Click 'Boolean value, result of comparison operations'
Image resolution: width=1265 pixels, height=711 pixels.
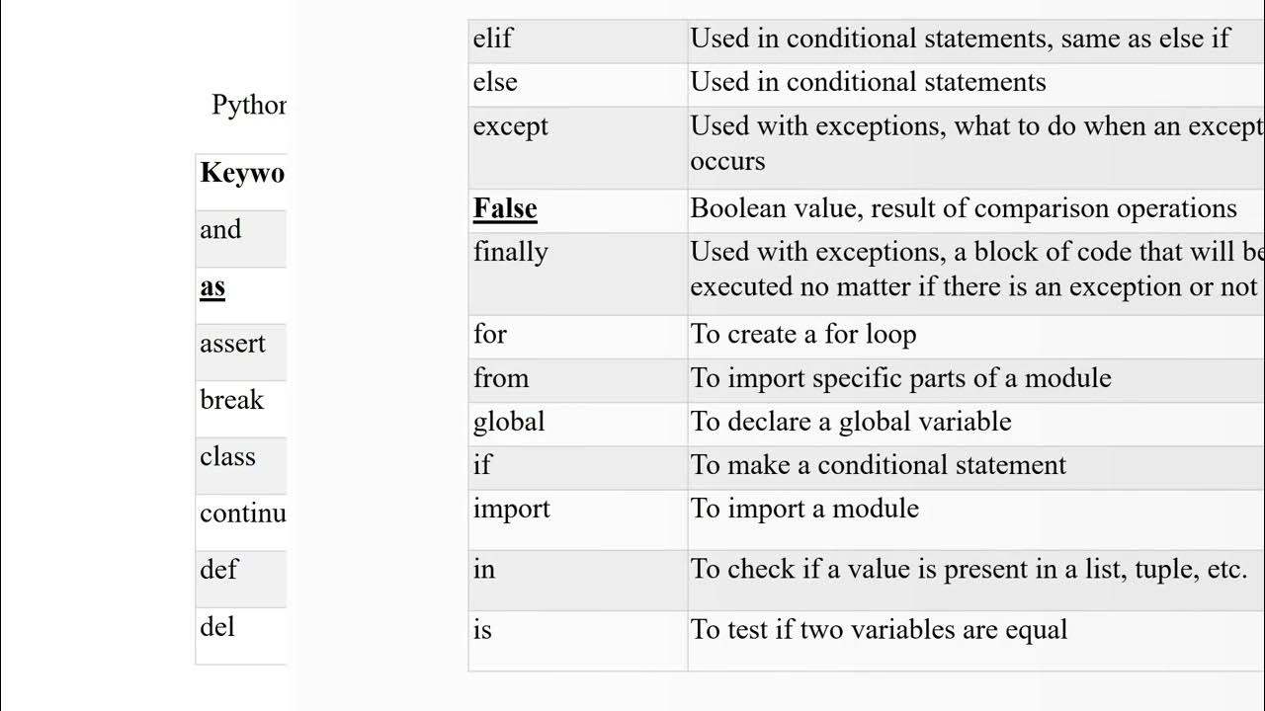[964, 208]
